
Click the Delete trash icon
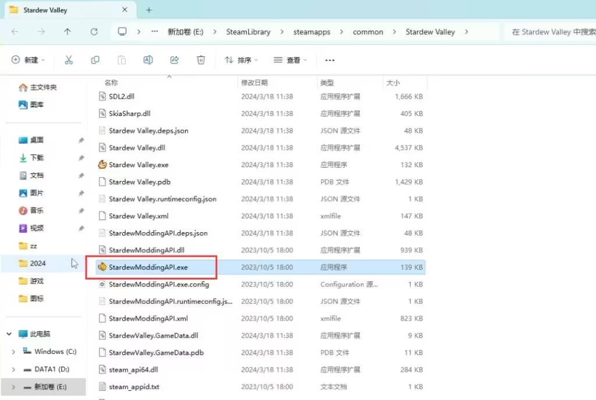[x=201, y=60]
